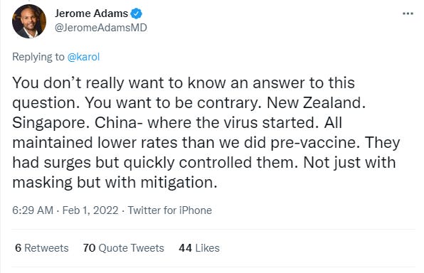Click the 'Twitter for iPhone' source link
The height and width of the screenshot is (273, 424).
click(170, 210)
